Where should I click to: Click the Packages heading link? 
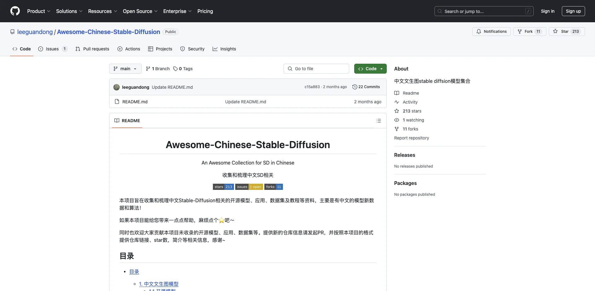point(405,183)
